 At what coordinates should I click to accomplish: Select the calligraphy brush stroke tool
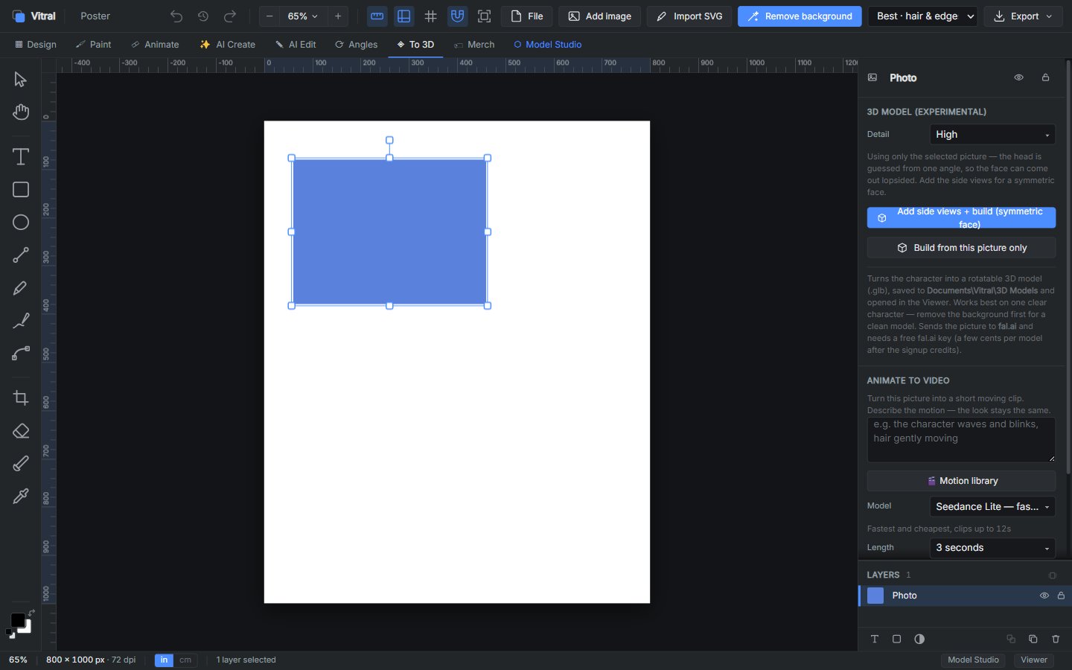(21, 321)
